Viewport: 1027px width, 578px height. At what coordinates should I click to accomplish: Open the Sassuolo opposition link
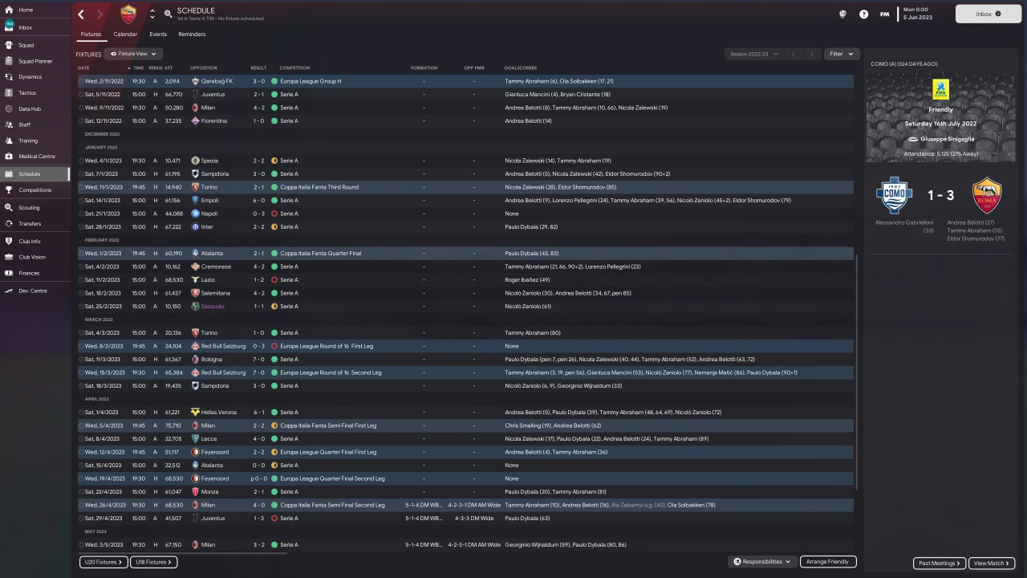pyautogui.click(x=213, y=306)
